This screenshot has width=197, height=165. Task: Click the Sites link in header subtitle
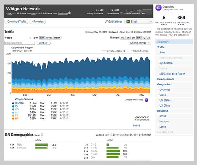[33, 13]
